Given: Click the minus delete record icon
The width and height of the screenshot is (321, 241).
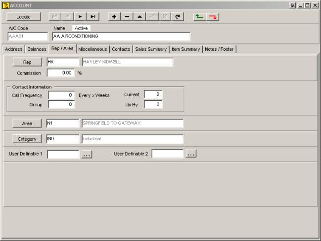Looking at the screenshot, I should pyautogui.click(x=127, y=17).
